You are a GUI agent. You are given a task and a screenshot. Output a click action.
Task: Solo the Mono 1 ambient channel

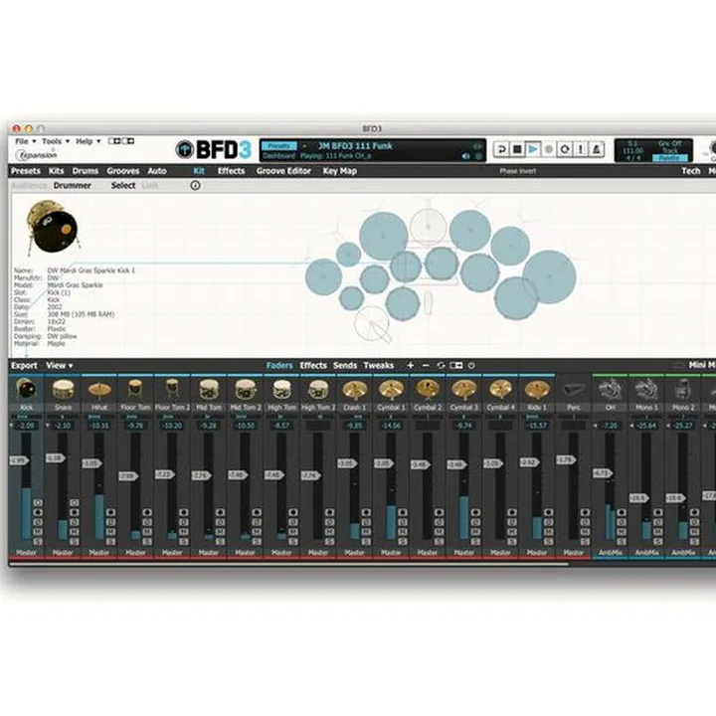(x=658, y=541)
